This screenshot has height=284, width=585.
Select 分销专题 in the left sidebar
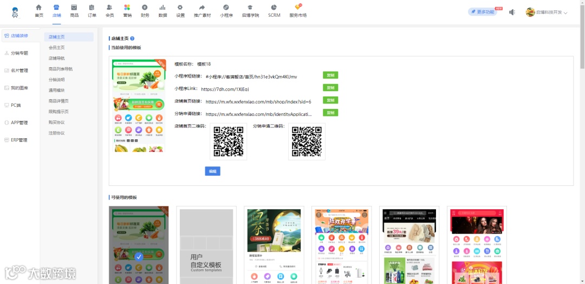pos(20,53)
